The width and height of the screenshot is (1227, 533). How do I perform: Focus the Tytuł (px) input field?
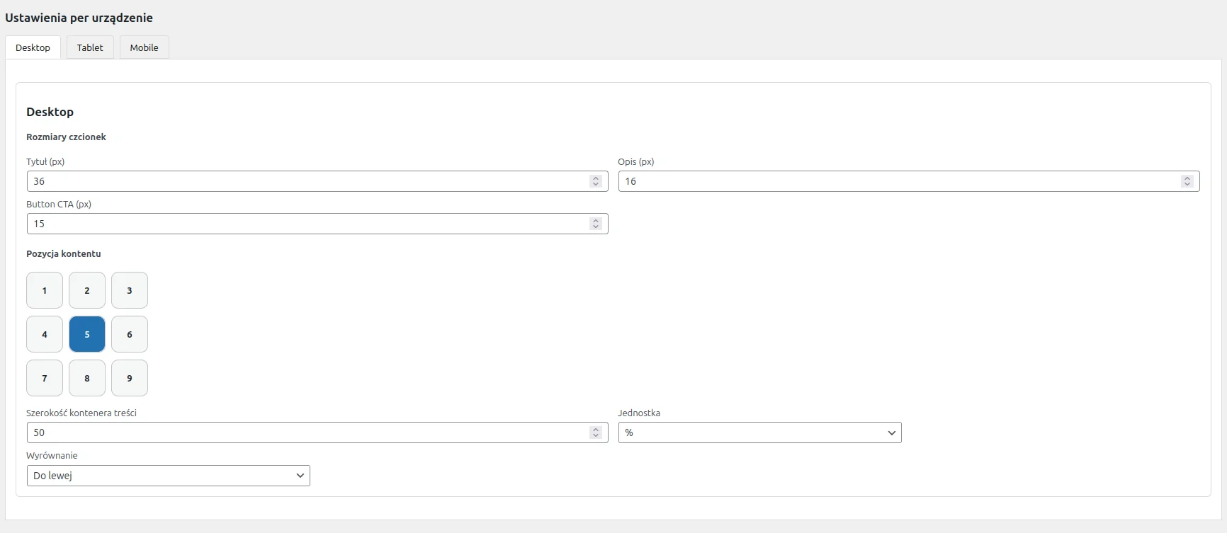tap(305, 181)
